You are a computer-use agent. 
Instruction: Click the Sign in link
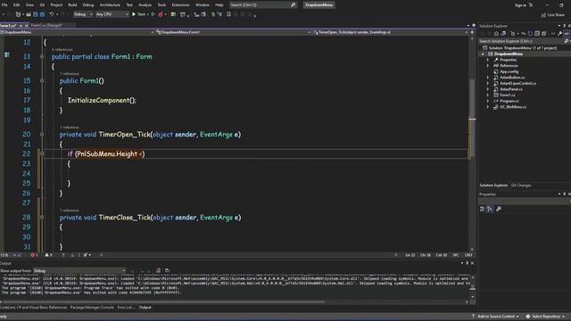520,5
